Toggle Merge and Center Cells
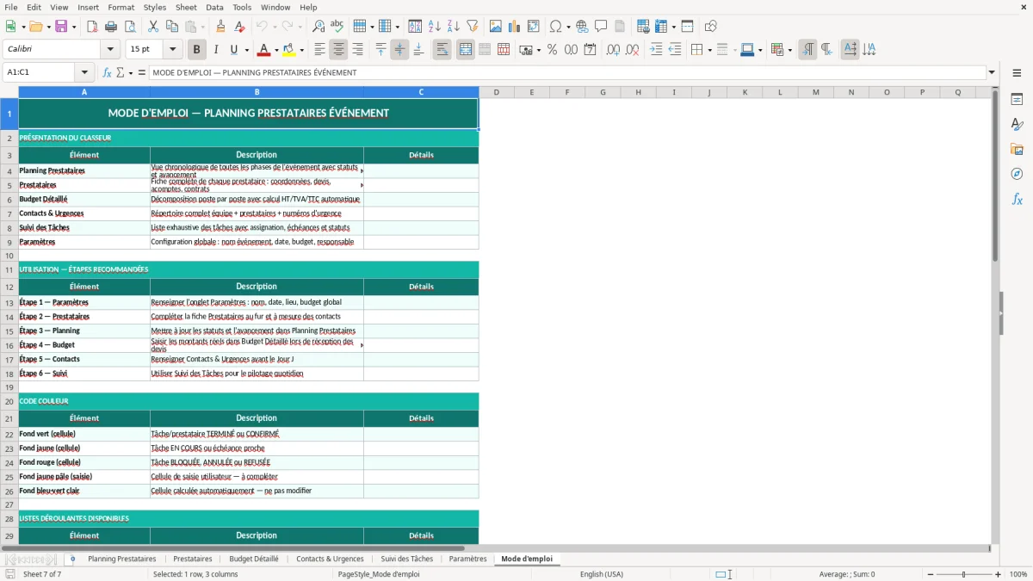 466,50
